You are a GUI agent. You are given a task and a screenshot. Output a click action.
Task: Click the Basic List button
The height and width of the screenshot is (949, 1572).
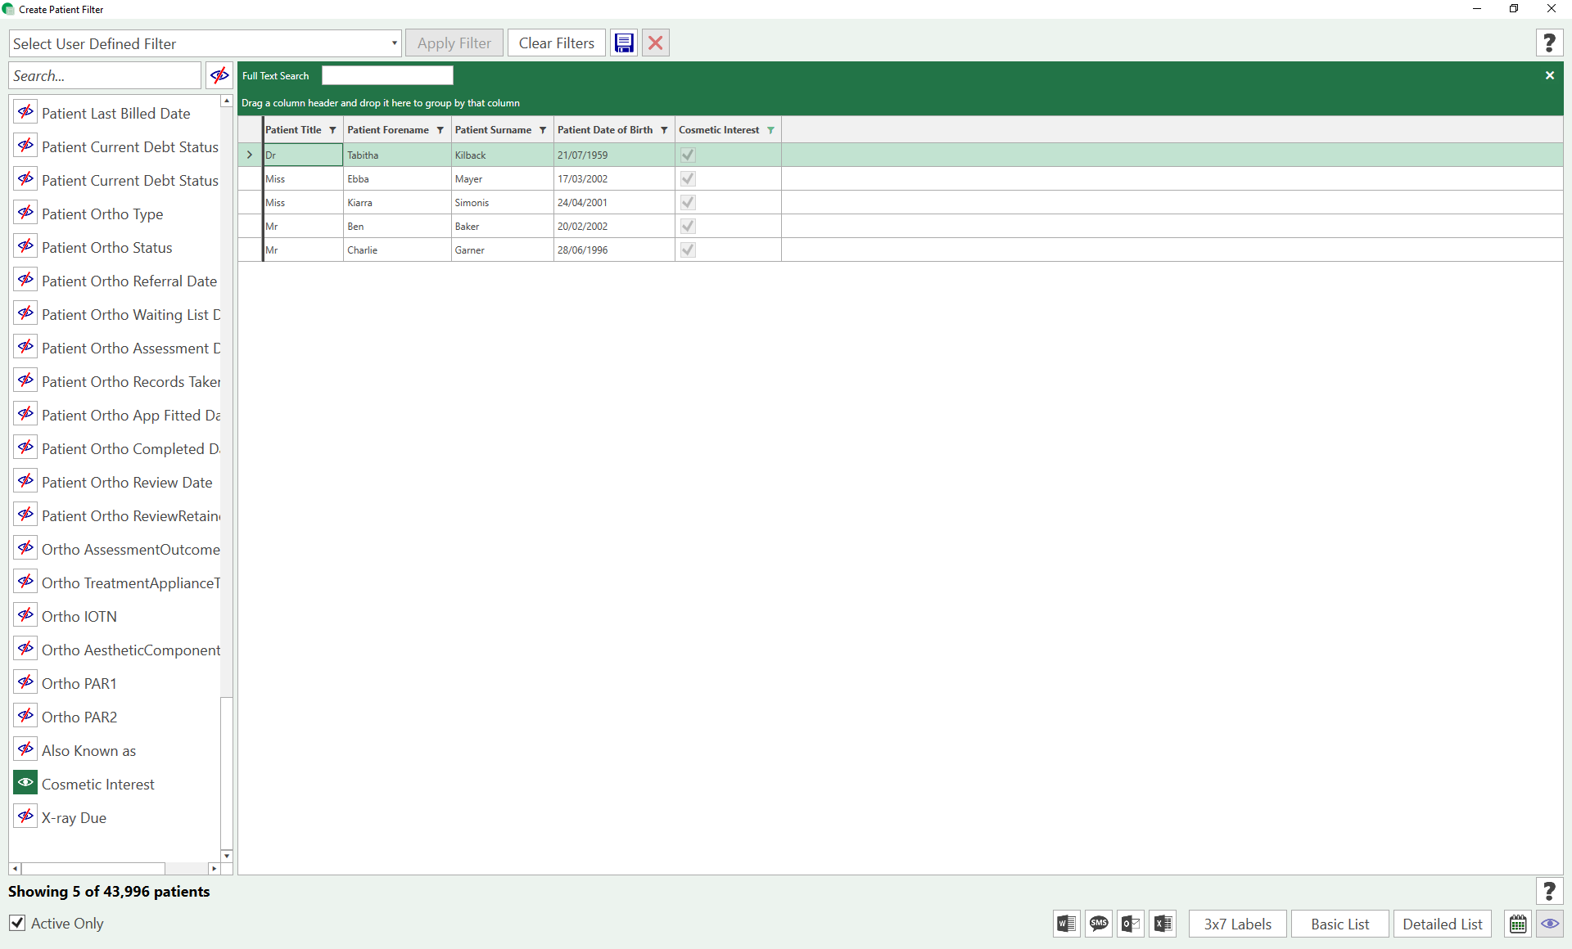1339,924
